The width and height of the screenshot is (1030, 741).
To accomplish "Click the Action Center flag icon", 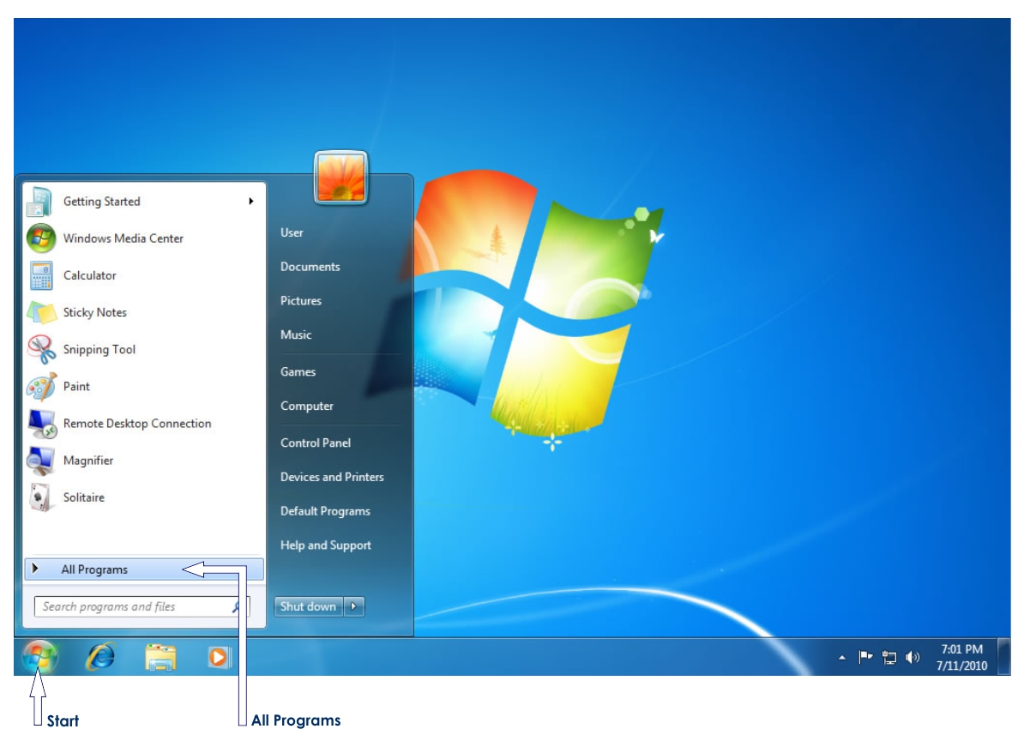I will coord(866,658).
